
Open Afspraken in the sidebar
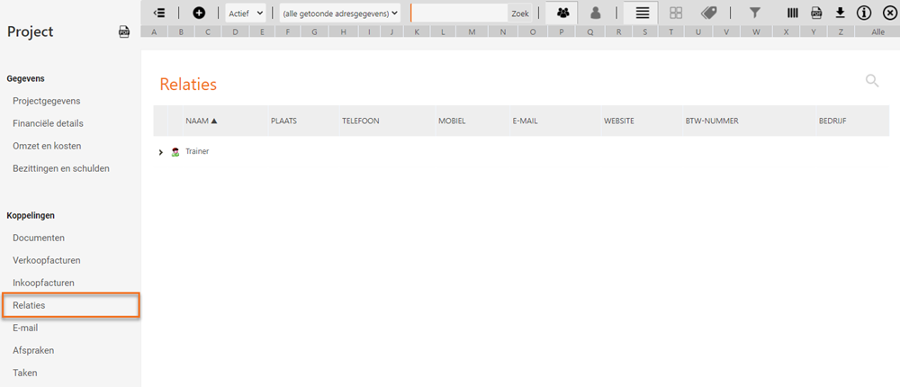click(x=33, y=350)
